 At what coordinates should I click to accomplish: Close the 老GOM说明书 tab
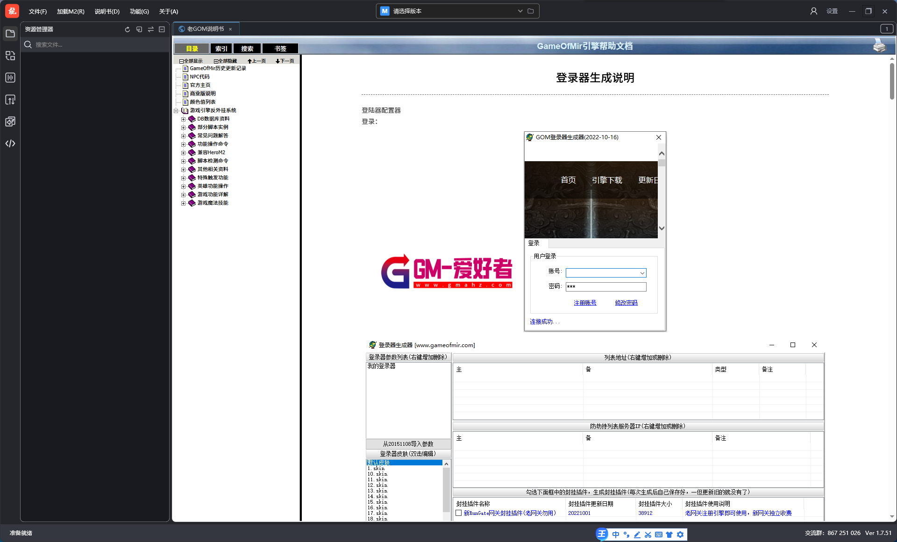coord(230,29)
